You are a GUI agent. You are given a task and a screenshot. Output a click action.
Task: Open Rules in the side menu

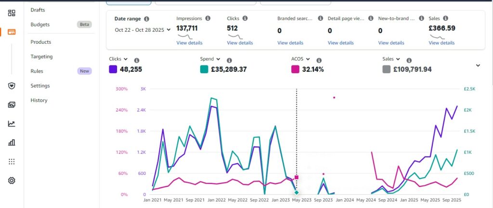tap(37, 71)
